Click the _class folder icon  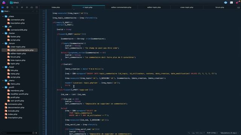pos(6,16)
